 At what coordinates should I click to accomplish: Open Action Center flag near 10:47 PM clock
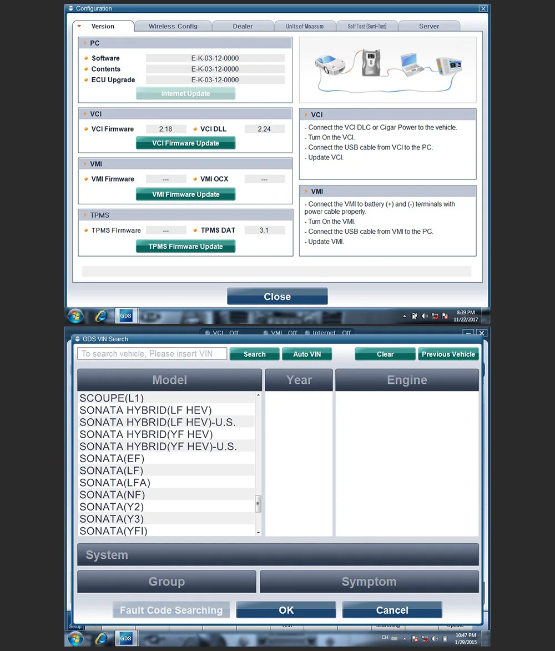coord(415,639)
